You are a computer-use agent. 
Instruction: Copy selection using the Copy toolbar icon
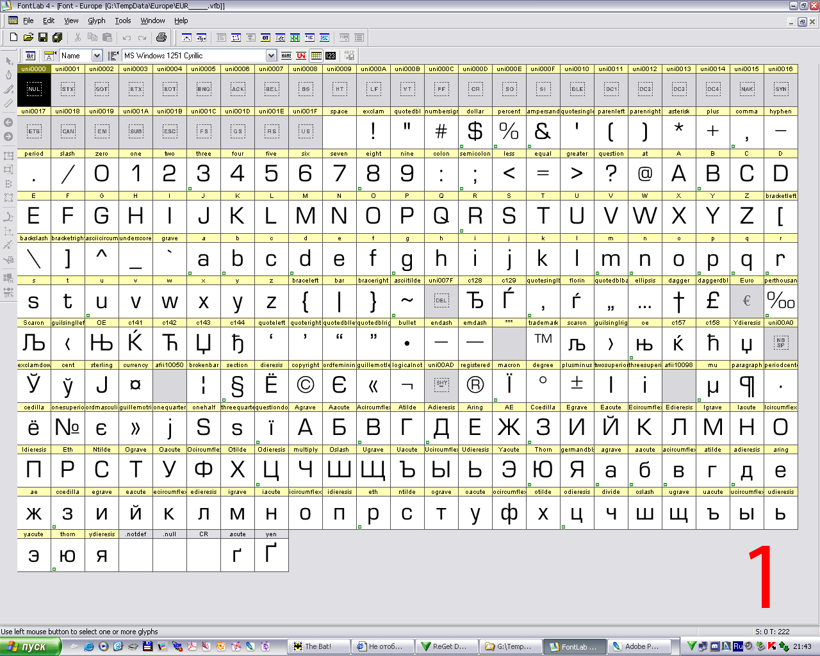click(x=93, y=38)
